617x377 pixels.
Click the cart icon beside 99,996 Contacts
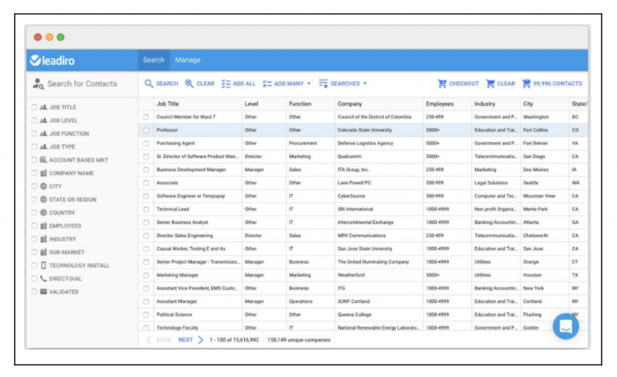pyautogui.click(x=527, y=83)
